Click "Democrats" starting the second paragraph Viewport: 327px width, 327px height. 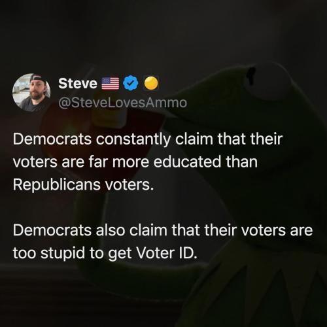coord(52,230)
